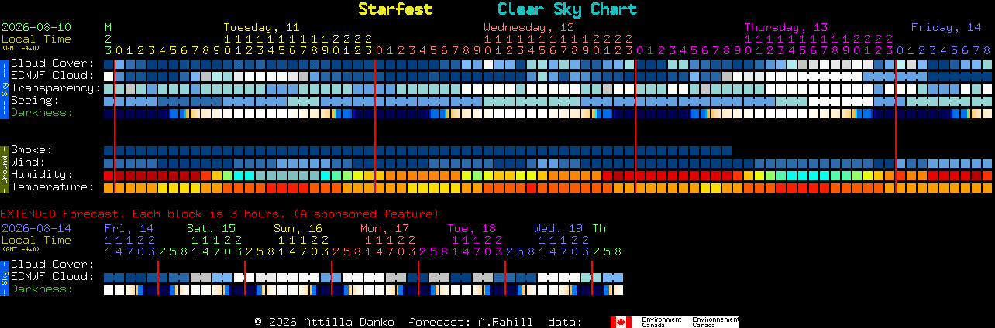995x328 pixels.
Task: Click the 2026-08-14 extended start date
Action: pos(36,228)
